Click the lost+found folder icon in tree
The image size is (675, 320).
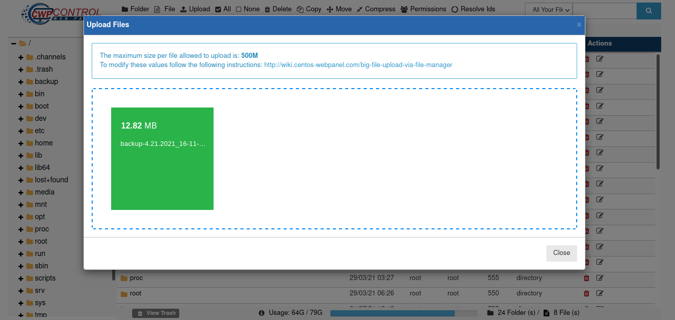tap(30, 180)
